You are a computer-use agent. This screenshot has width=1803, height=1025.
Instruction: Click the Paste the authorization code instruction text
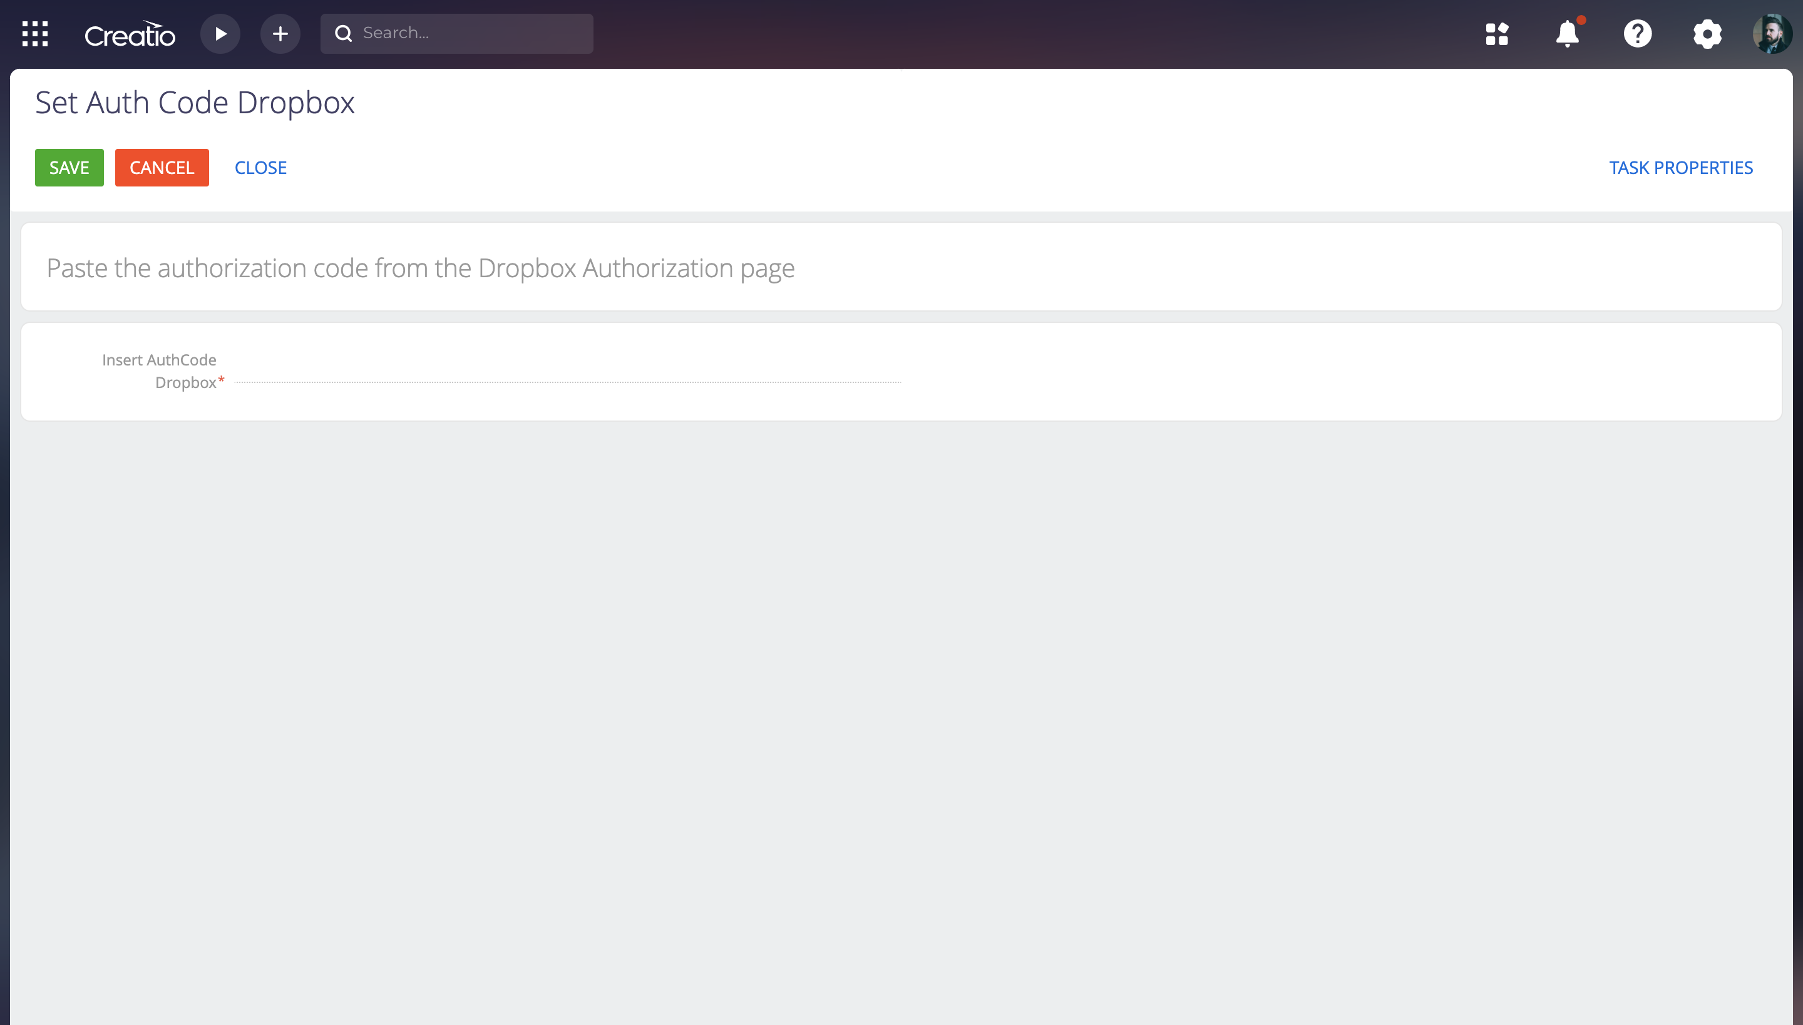click(x=421, y=268)
